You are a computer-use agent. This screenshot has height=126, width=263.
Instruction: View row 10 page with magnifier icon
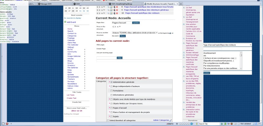108,13
